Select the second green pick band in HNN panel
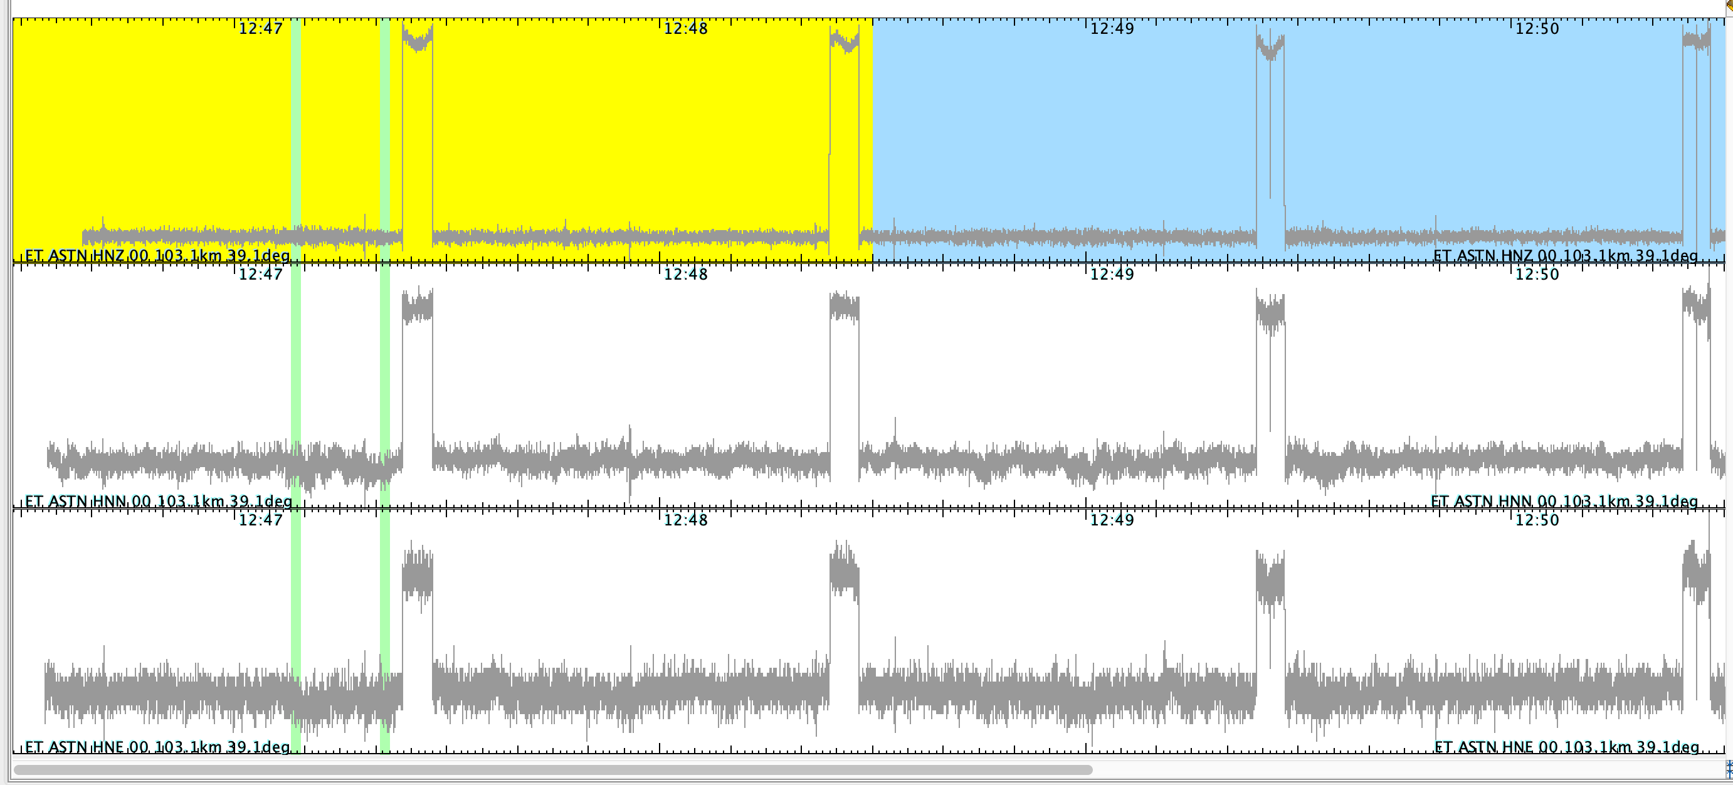 pyautogui.click(x=385, y=377)
